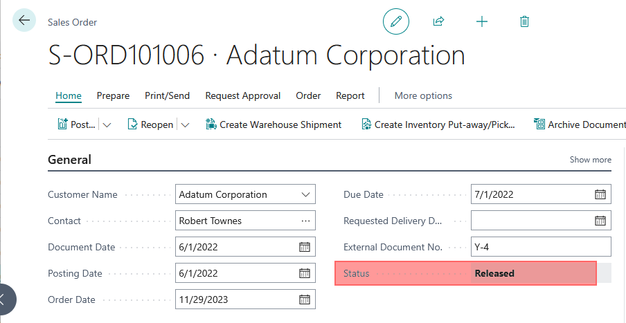
Task: Click the Requested Delivery Date field
Action: click(x=541, y=221)
